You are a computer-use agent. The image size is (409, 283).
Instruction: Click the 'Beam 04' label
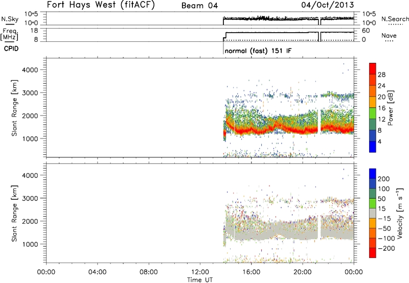coord(199,6)
